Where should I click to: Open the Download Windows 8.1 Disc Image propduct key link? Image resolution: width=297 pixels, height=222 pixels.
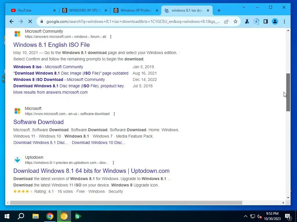point(69,86)
